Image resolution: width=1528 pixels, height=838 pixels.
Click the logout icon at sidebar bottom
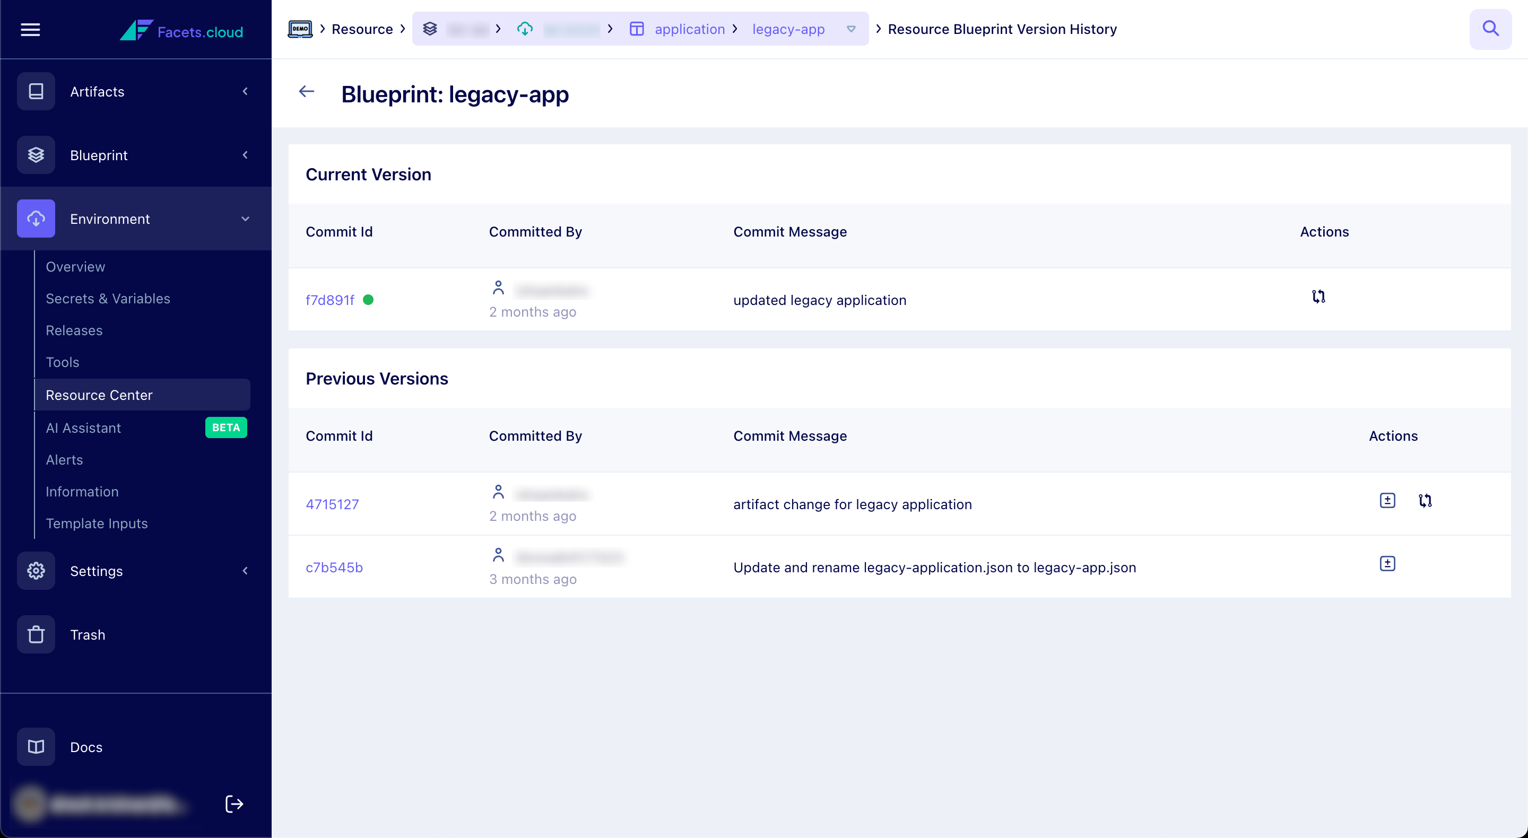point(233,804)
